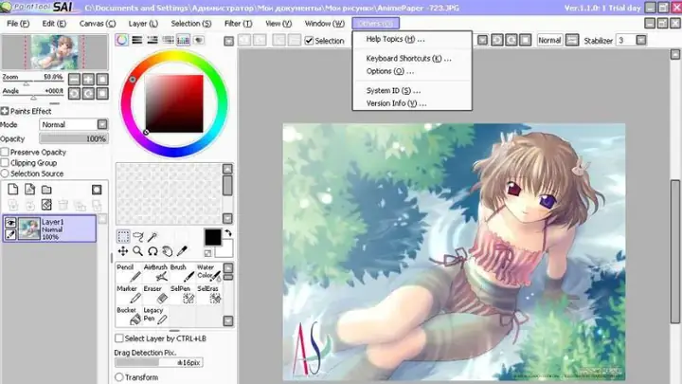Screen dimensions: 682x384
Task: Choose the Water Color tool
Action: 209,272
